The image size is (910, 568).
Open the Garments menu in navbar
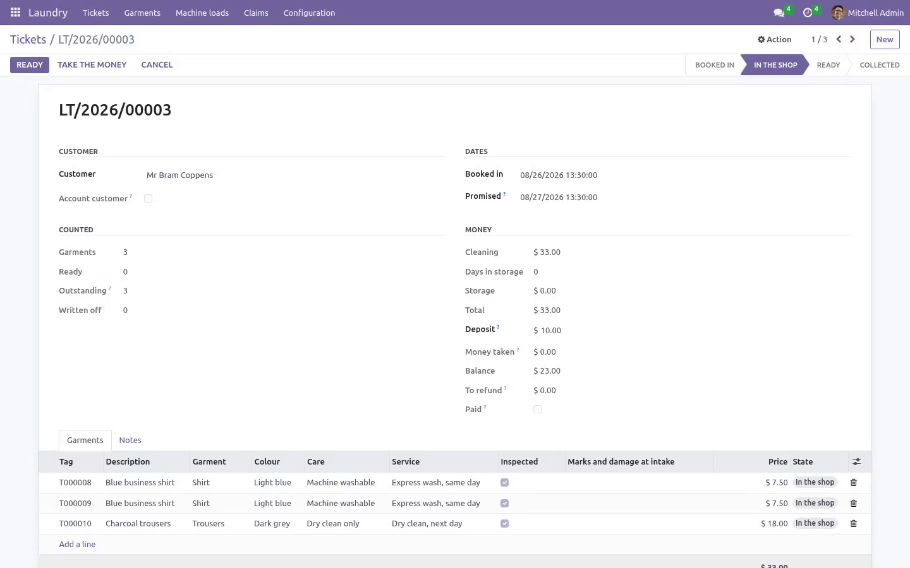coord(142,13)
